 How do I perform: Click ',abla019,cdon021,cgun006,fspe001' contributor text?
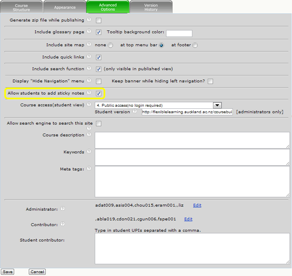point(135,219)
